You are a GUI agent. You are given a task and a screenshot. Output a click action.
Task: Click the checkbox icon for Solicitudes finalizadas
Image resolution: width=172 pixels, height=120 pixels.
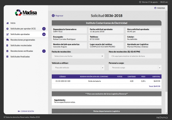click(x=7, y=57)
